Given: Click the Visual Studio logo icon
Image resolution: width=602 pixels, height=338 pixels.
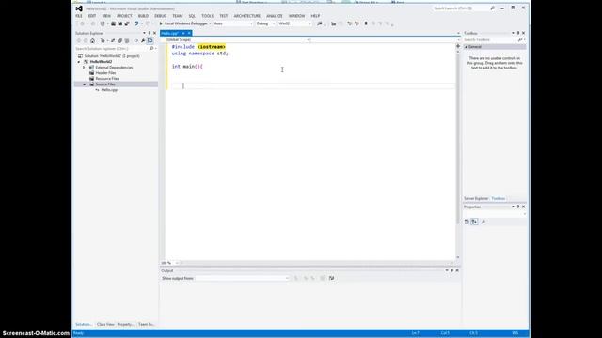Looking at the screenshot, I should click(x=79, y=8).
